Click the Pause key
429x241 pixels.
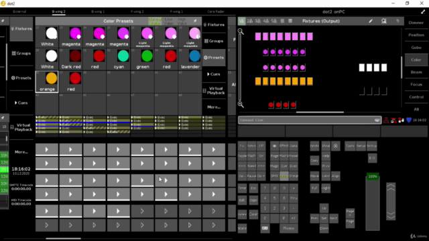(x=251, y=176)
